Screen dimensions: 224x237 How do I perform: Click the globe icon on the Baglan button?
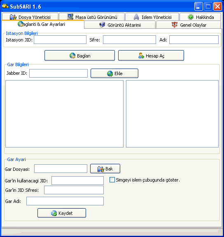pyautogui.click(x=72, y=55)
